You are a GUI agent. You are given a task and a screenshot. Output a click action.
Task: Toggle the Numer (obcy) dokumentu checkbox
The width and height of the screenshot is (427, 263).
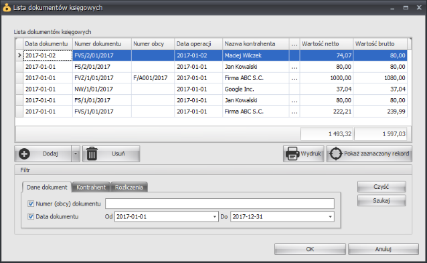tap(31, 204)
